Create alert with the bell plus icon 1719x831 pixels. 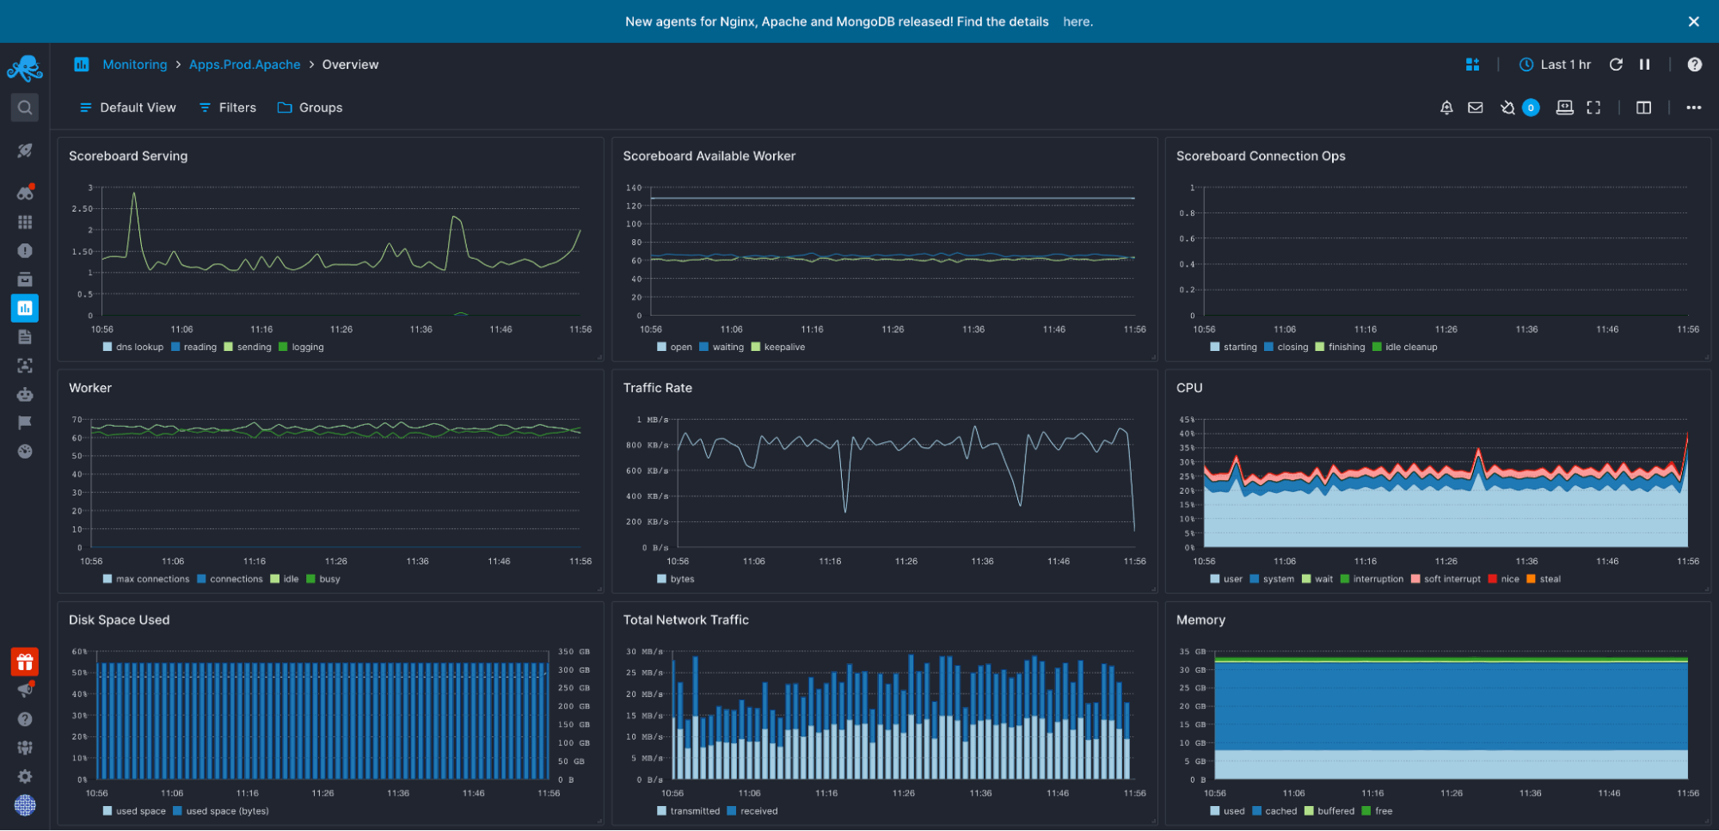(1446, 108)
